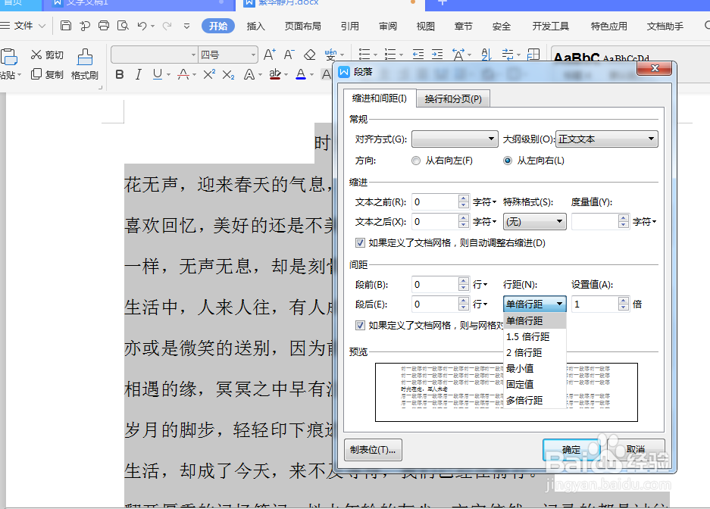Click the text highlight color icon

click(x=275, y=74)
